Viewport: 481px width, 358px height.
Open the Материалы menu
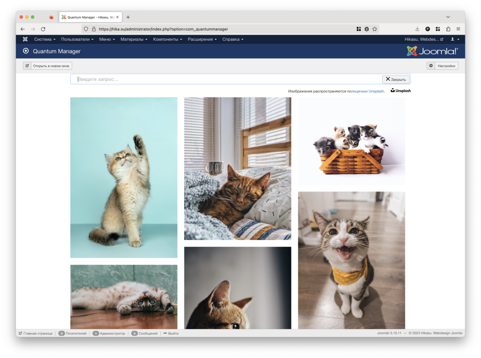coord(134,39)
